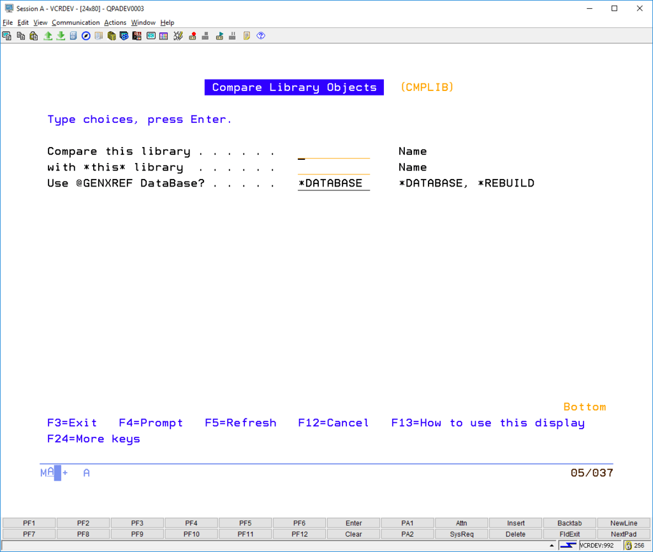Open the File menu
Image resolution: width=653 pixels, height=552 pixels.
[x=8, y=22]
